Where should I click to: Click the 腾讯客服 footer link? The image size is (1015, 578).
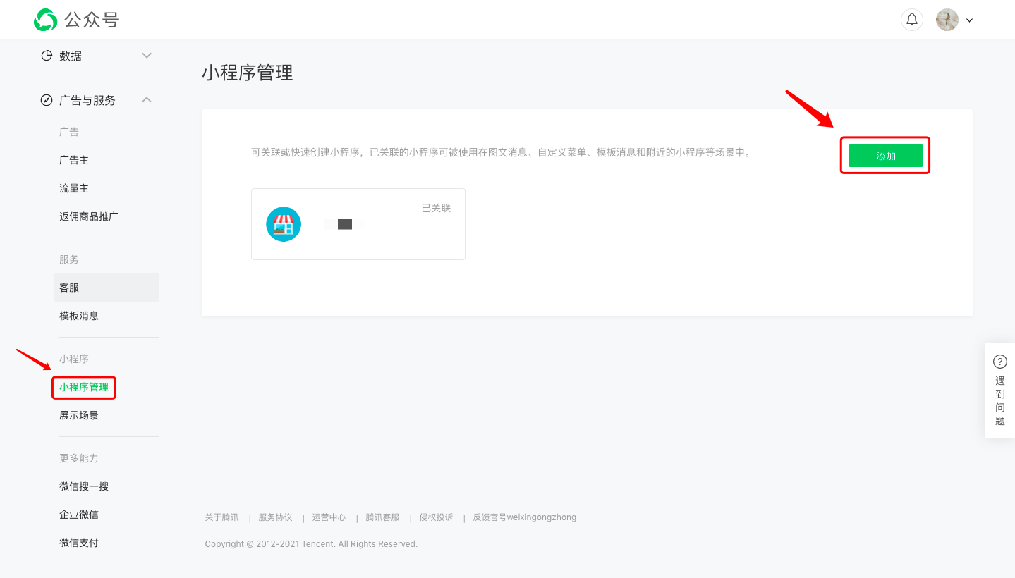click(x=382, y=517)
